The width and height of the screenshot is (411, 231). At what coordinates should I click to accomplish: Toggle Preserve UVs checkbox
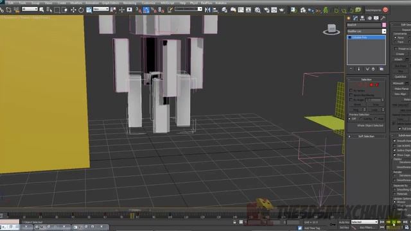click(x=396, y=49)
